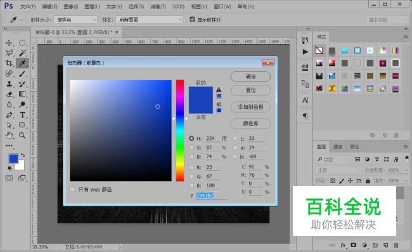Screen dimensions: 412x252
Task: Select the Path Selection tool
Action: (x=10, y=125)
